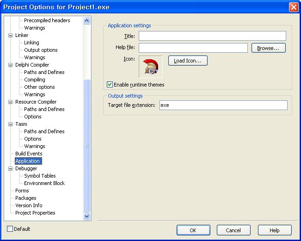The height and width of the screenshot is (241, 301).
Task: Click the C++ helmet application icon preview
Action: pyautogui.click(x=151, y=67)
